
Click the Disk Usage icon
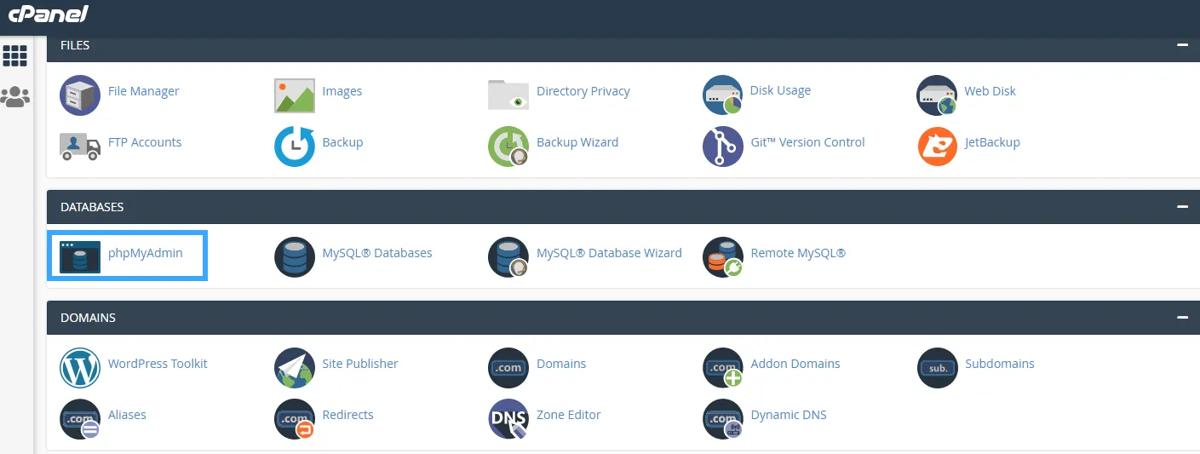[x=723, y=95]
